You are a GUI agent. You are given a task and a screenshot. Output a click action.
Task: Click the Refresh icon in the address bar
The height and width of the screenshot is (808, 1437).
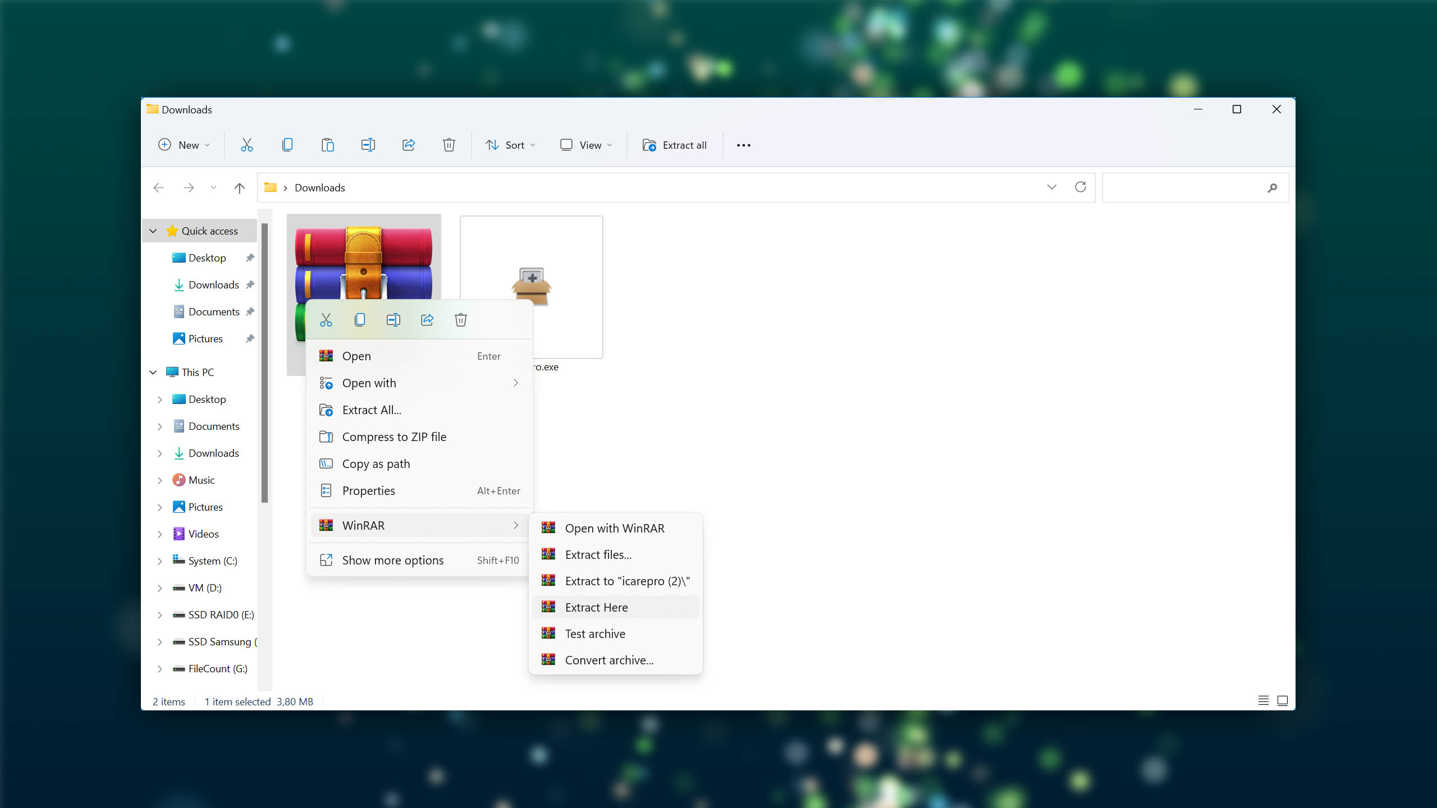point(1080,187)
